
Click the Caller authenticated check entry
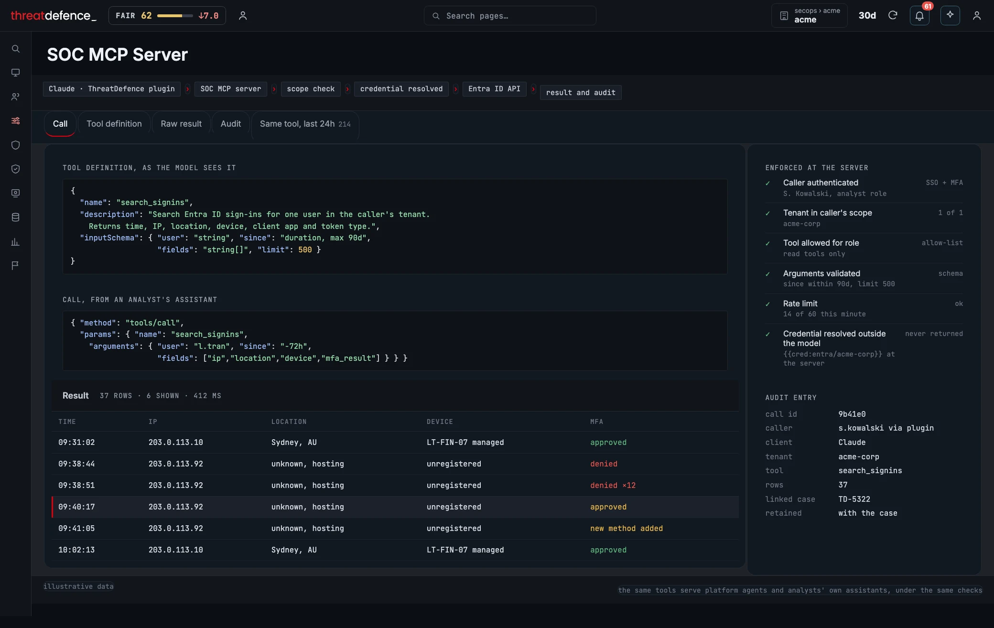point(864,188)
